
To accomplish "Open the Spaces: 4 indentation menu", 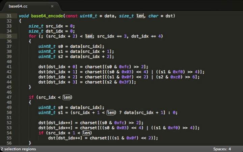I will [222, 149].
